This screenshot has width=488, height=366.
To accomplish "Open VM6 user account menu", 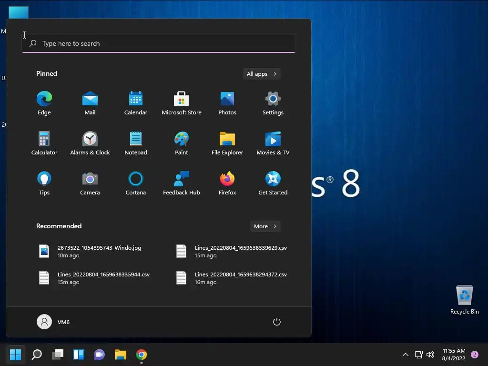I will pyautogui.click(x=53, y=322).
